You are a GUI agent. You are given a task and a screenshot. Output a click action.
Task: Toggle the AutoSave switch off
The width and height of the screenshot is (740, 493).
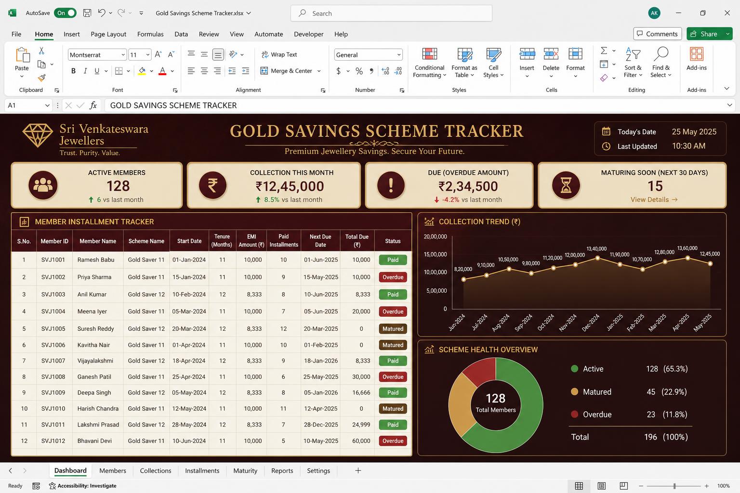[65, 13]
